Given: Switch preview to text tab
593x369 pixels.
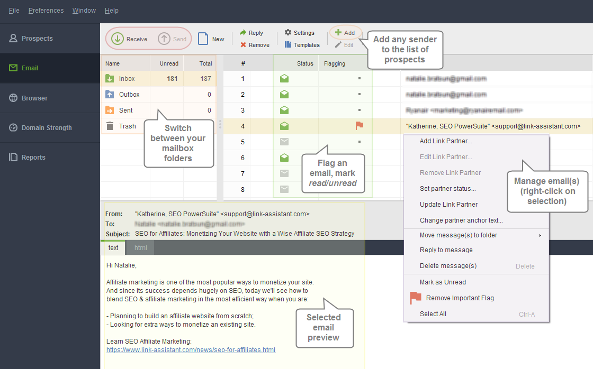Looking at the screenshot, I should click(113, 248).
